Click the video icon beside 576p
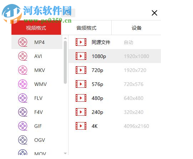The width and height of the screenshot is (193, 159). click(81, 84)
